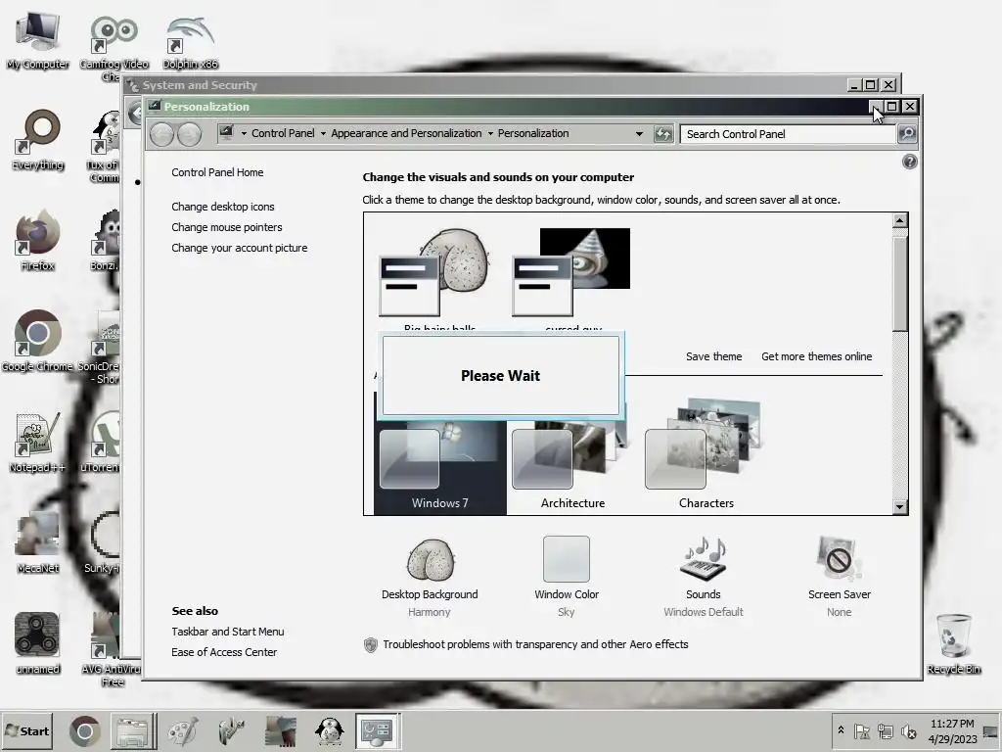Screen dimensions: 1002x752
Task: Open MecaNet desktop icon
Action: [37, 542]
